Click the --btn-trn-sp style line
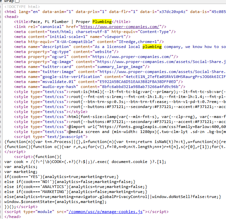Image resolution: width=226 pixels, height=219 pixels. click(x=120, y=102)
